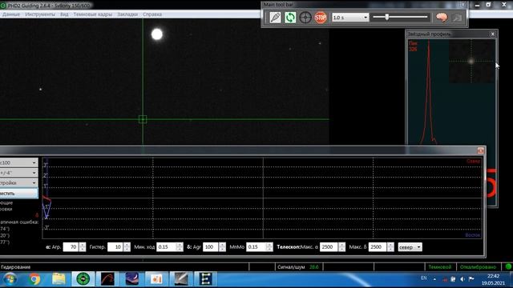Click the connect equipment USB icon
Image resolution: width=513 pixels, height=288 pixels.
tap(275, 18)
